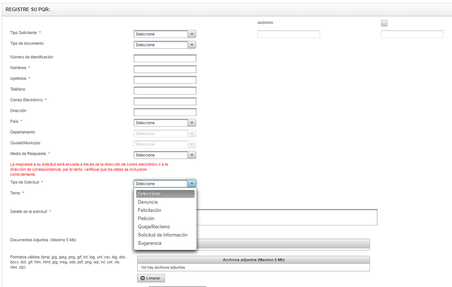Click into the Apellidos input field

tap(165, 80)
